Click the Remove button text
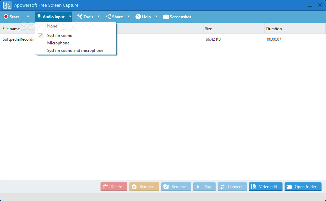Screen dimensions: 326x201 point(147,187)
